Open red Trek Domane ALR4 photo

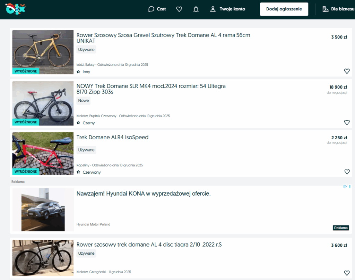(43, 153)
